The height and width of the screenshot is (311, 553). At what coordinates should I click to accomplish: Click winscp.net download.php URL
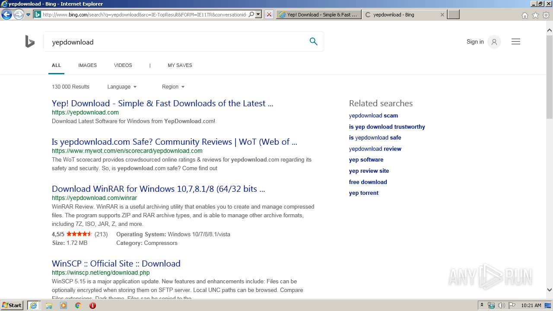click(101, 273)
